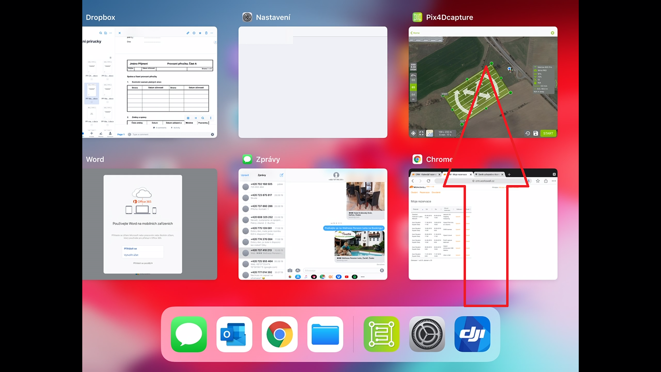661x372 pixels.
Task: Open YouTube iMessage app in Zprávy strip
Action: (346, 277)
